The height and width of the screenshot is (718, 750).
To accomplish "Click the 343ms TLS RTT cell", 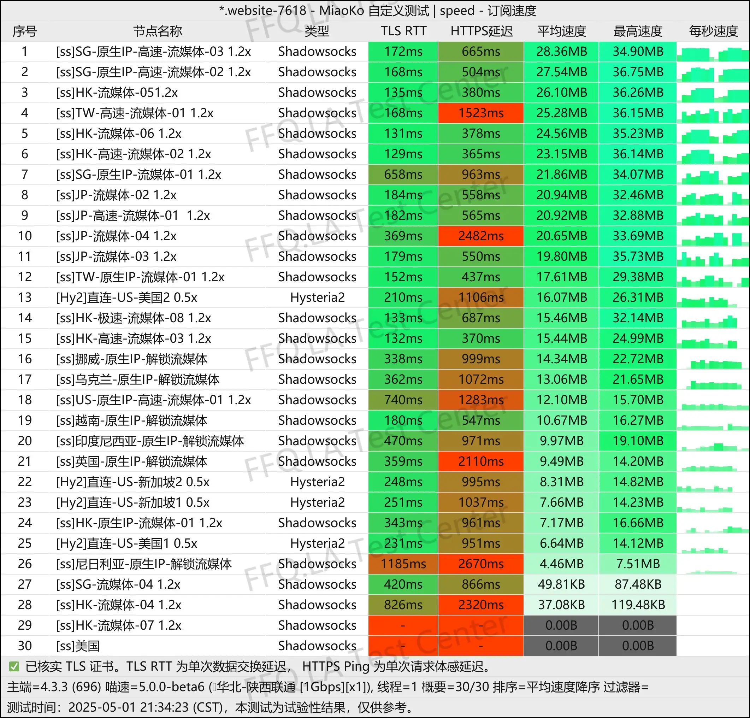I will [403, 523].
